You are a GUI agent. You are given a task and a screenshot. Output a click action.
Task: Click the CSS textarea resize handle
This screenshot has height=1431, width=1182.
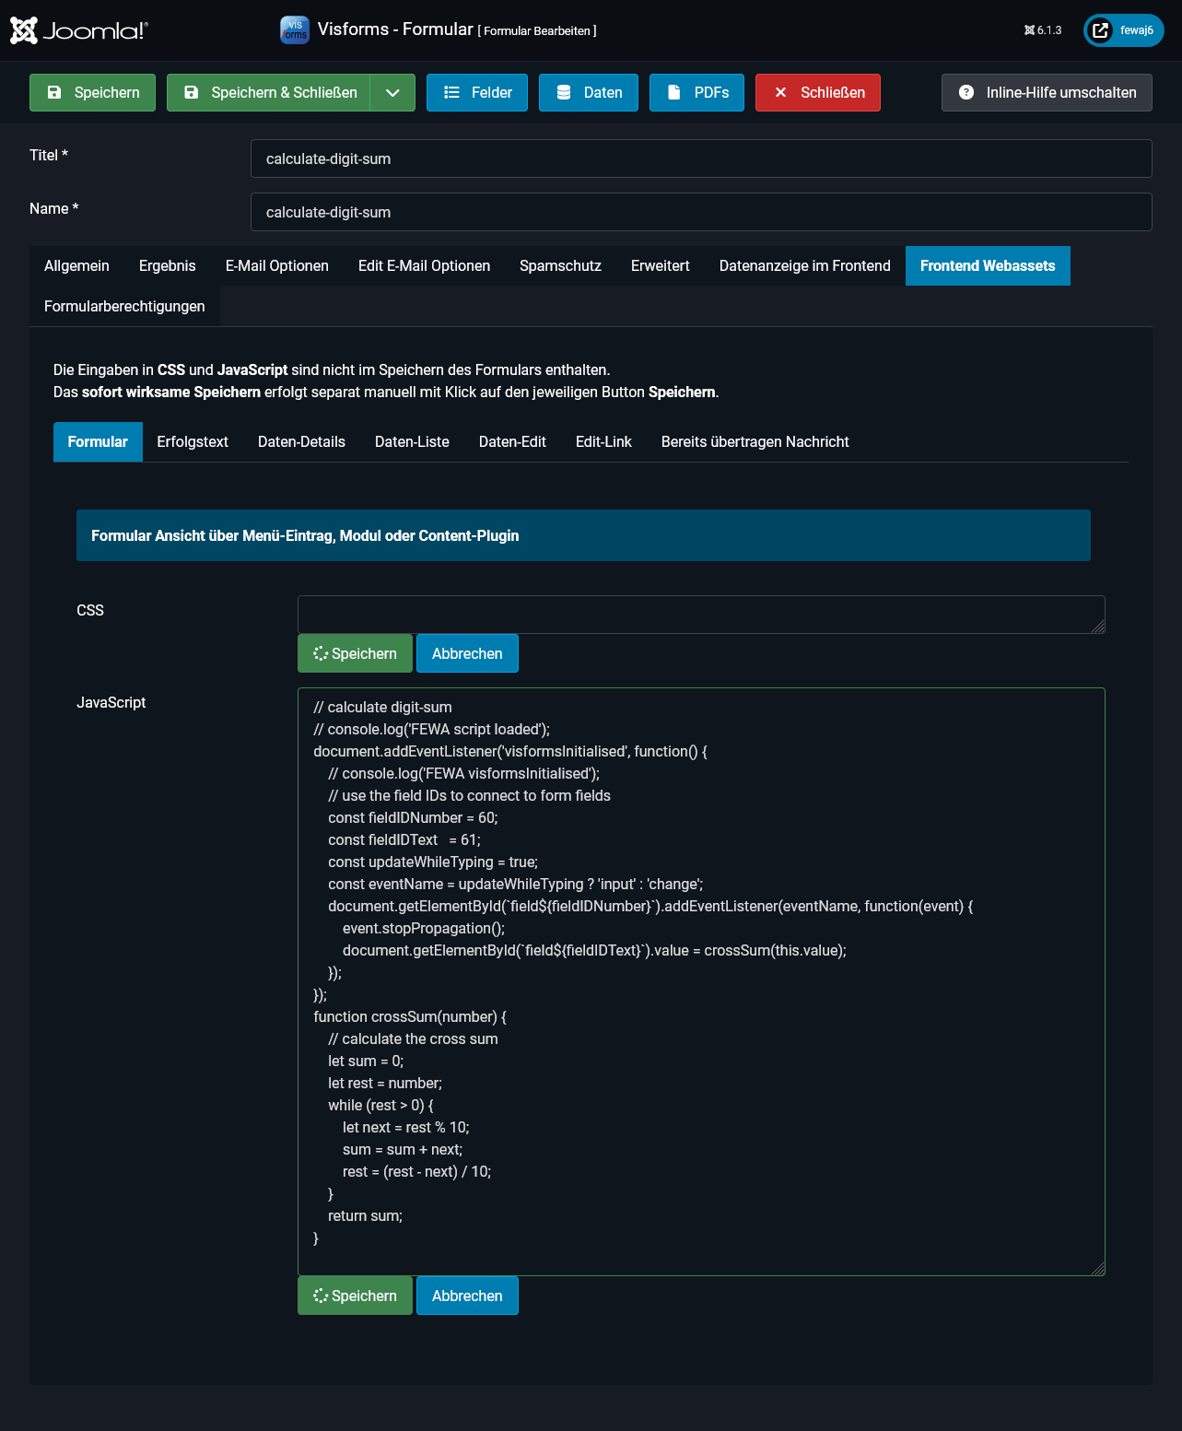pos(1097,627)
